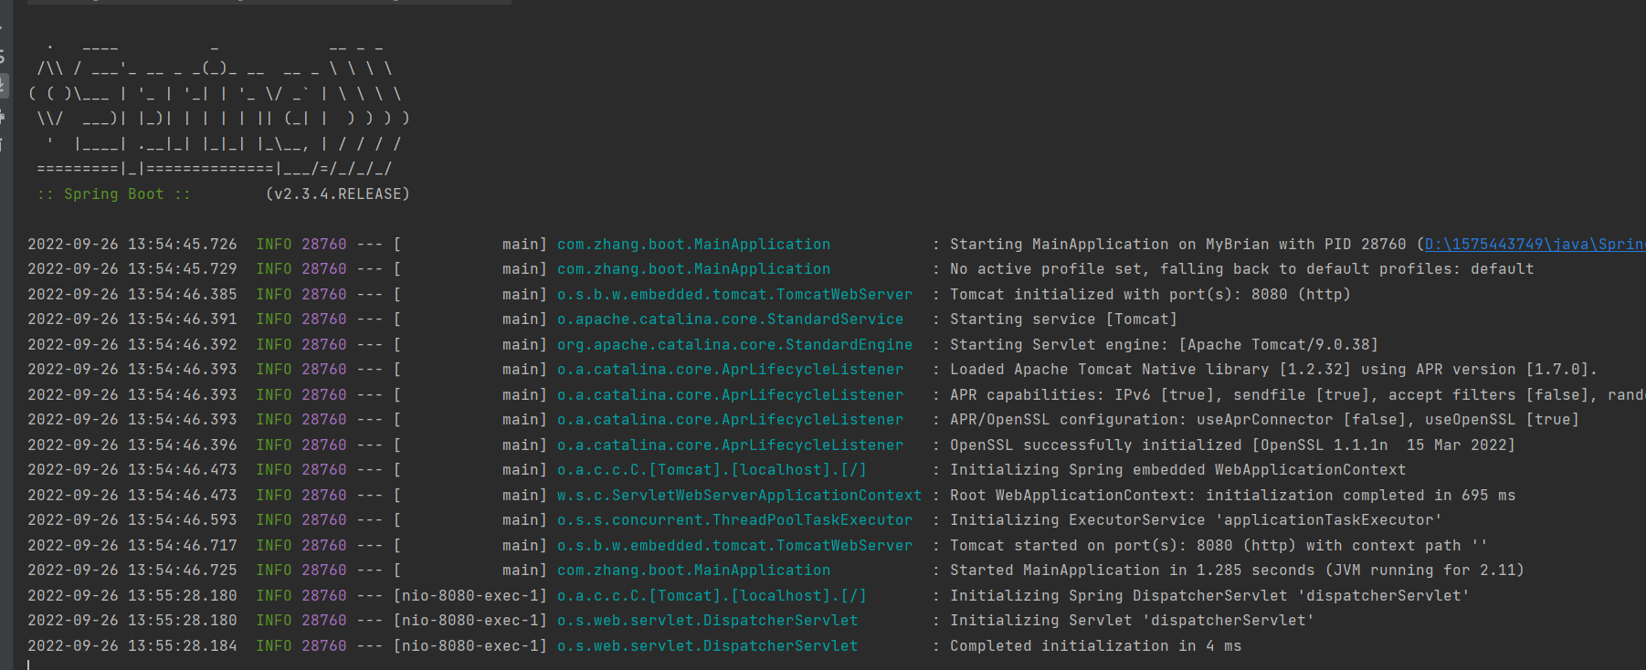Click the 'o.s.s.concurrent.ThreadPoolTaskExecutor' logger name
The image size is (1646, 670).
(x=734, y=520)
